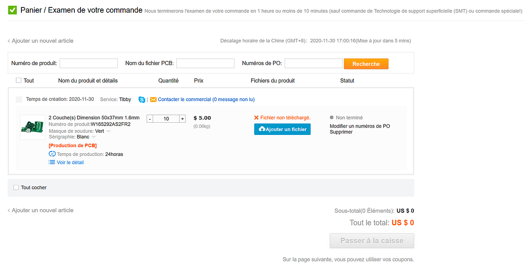This screenshot has height=269, width=525.
Task: Click 'Ajouter un nouvel article' below 'Tout cocher'
Action: click(x=41, y=210)
